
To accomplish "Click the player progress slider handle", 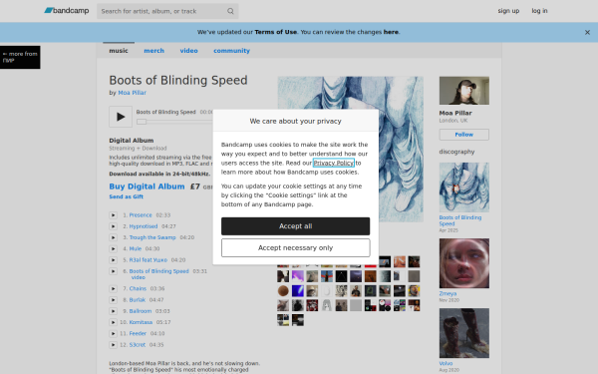I will coord(142,122).
